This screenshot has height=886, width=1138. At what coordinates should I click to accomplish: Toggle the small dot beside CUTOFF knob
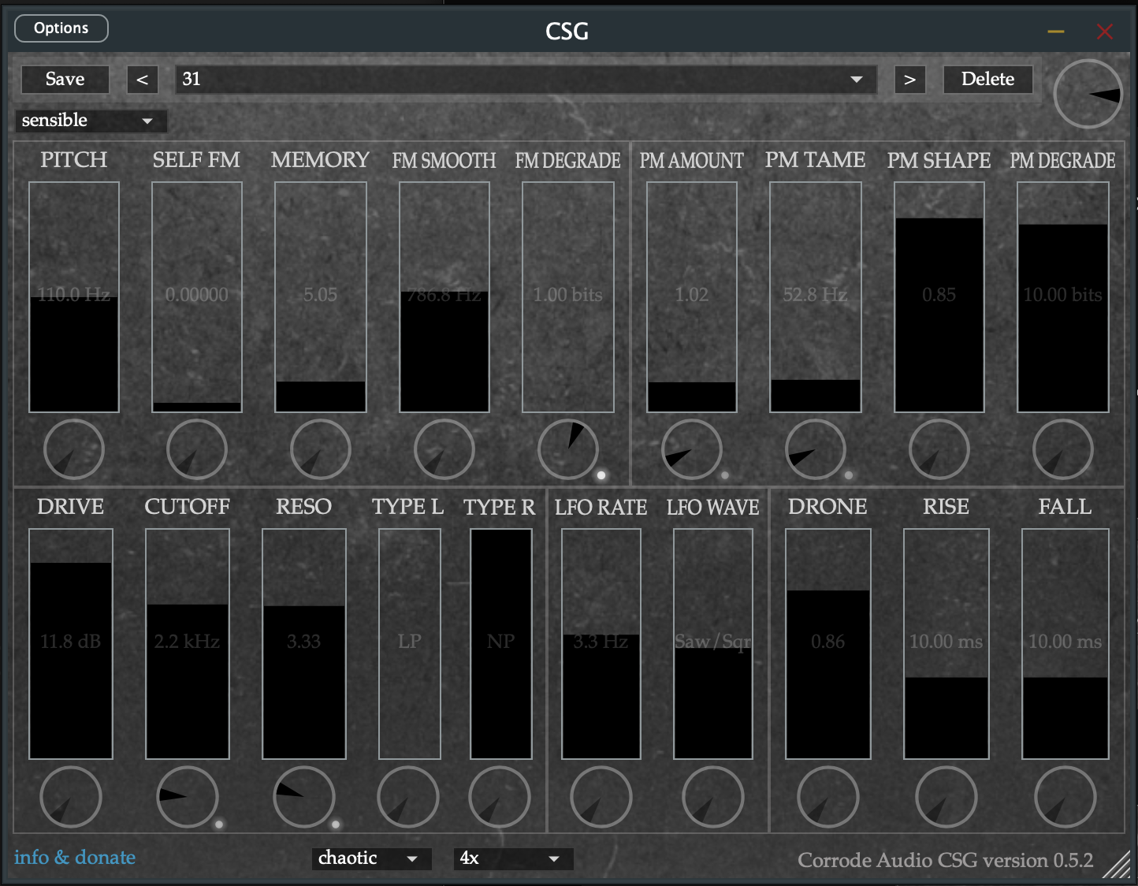pos(219,825)
